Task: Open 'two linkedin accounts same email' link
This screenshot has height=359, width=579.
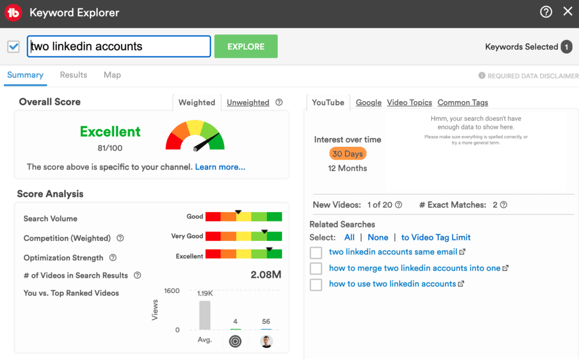Action: tap(393, 252)
